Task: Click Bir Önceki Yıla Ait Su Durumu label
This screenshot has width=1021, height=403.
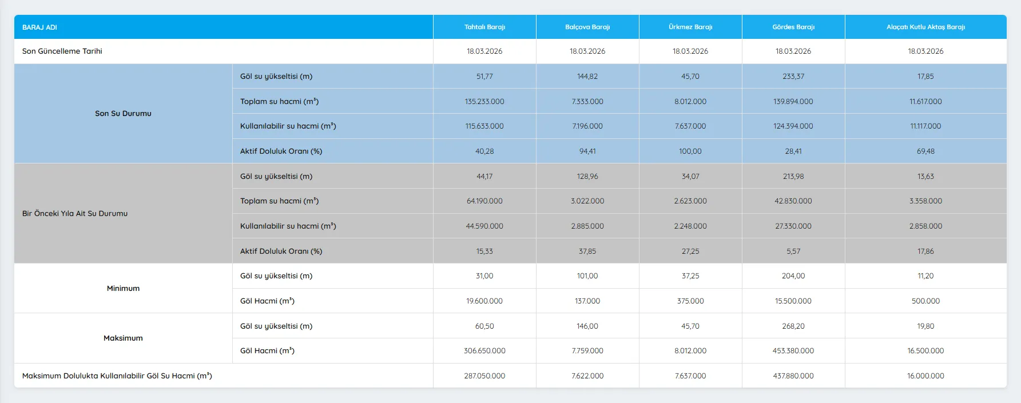Action: point(75,214)
